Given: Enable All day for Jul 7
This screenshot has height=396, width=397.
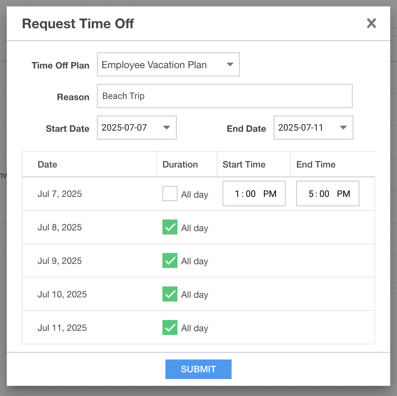Looking at the screenshot, I should (170, 194).
